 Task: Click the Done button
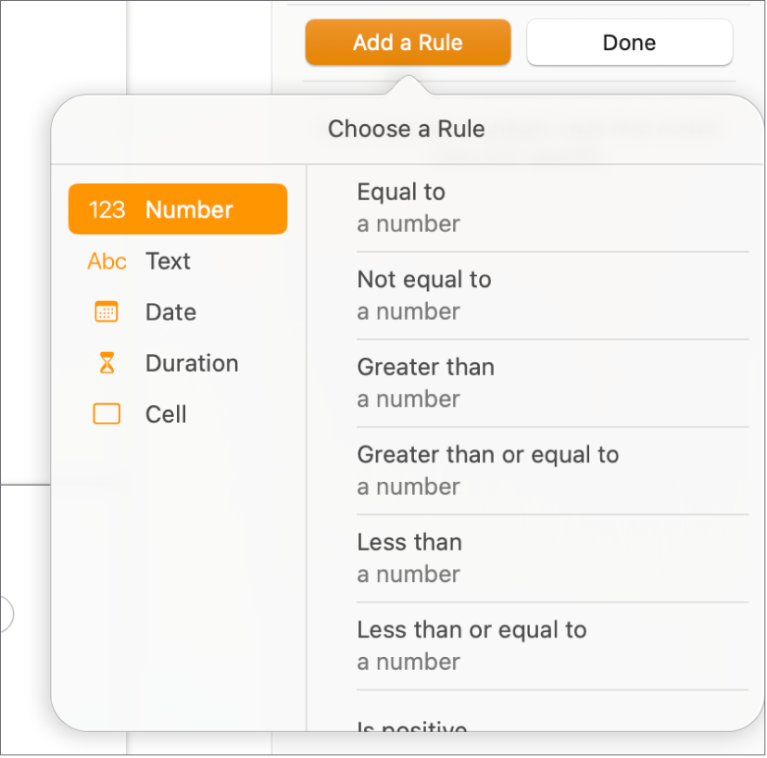point(629,42)
